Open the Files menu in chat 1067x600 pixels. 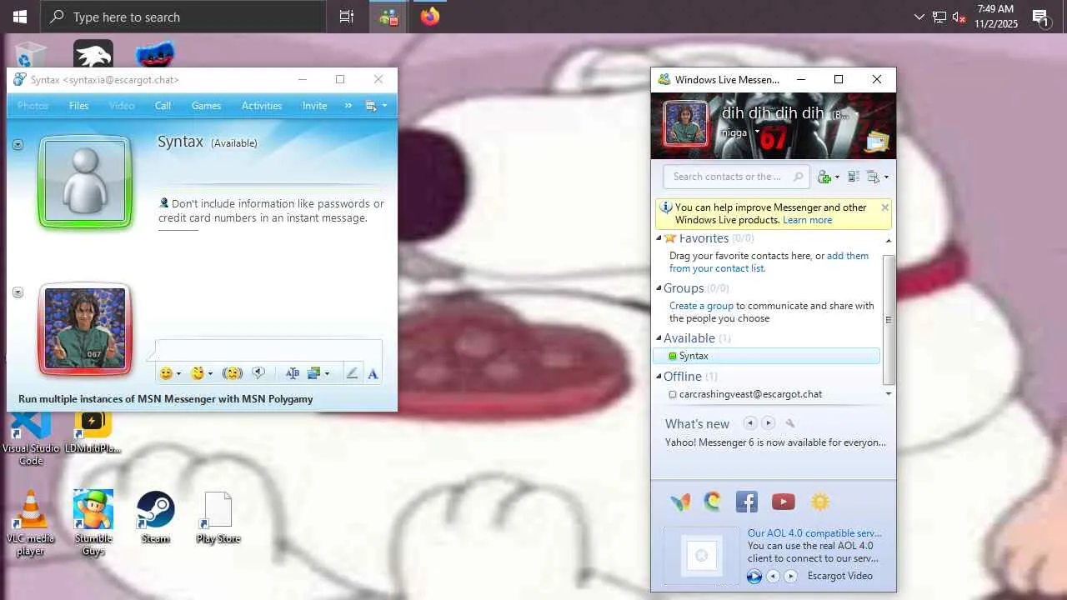coord(79,106)
